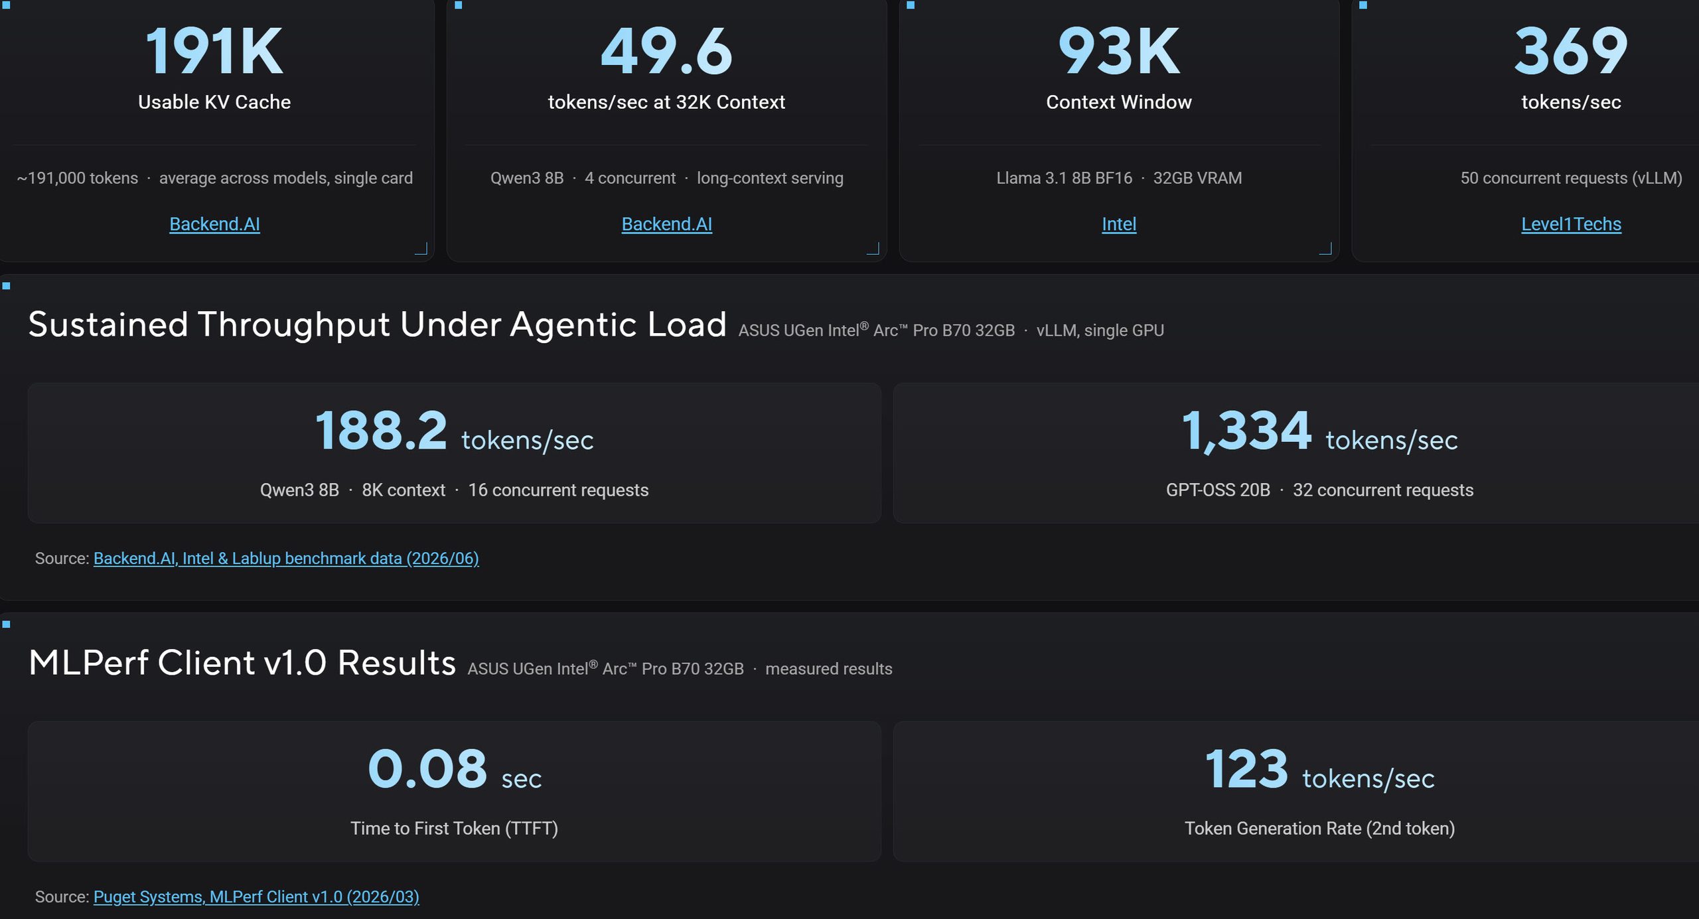Click subtitle 'vLLM, single GPU' beside Sustained Throughput

1100,330
